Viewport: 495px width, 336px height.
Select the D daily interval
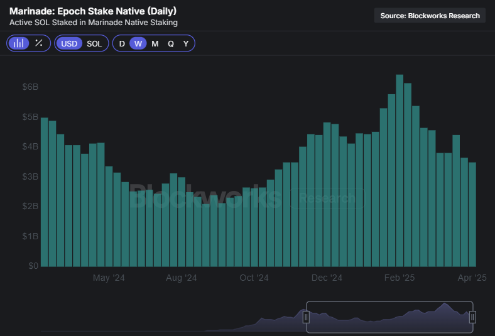click(x=122, y=43)
